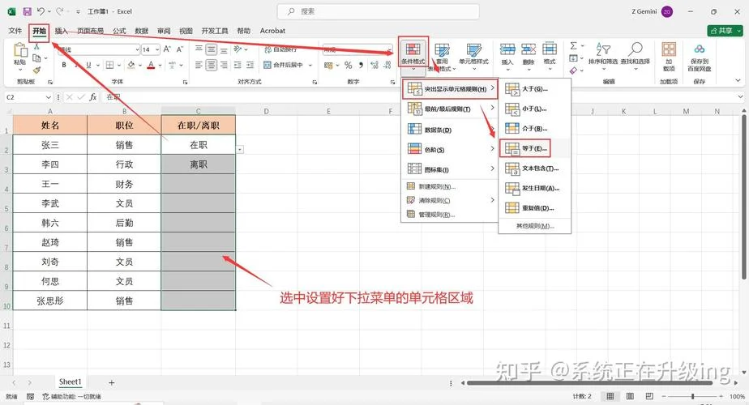Image resolution: width=749 pixels, height=405 pixels.
Task: Toggle Underline formatting (U)
Action: (88, 65)
